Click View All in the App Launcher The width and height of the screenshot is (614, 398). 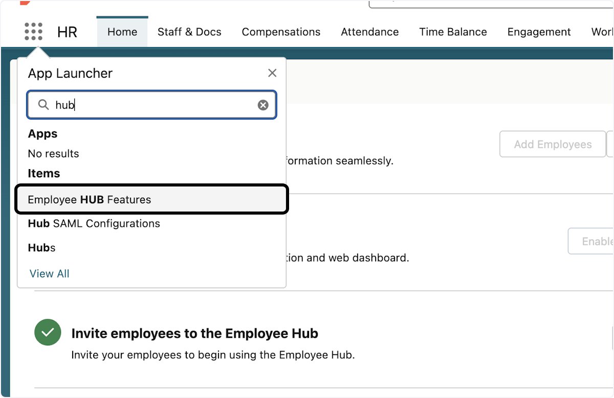49,273
